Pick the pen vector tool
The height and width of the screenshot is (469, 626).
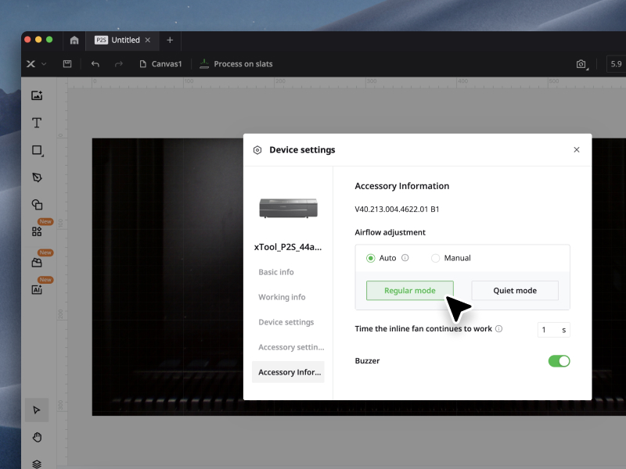(x=37, y=177)
